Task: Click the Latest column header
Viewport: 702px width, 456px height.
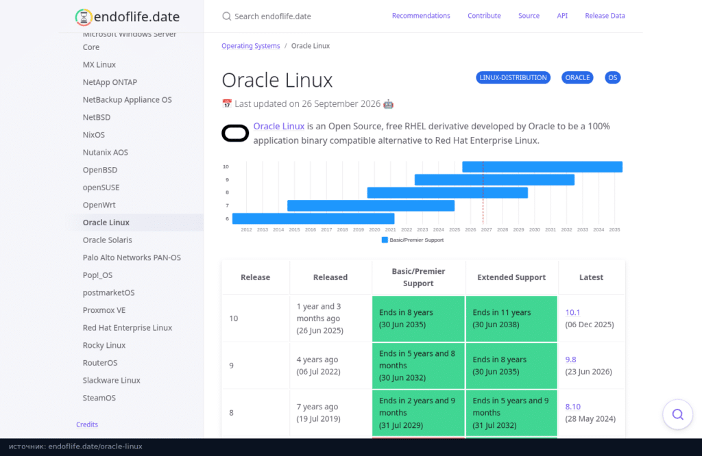Action: tap(591, 277)
